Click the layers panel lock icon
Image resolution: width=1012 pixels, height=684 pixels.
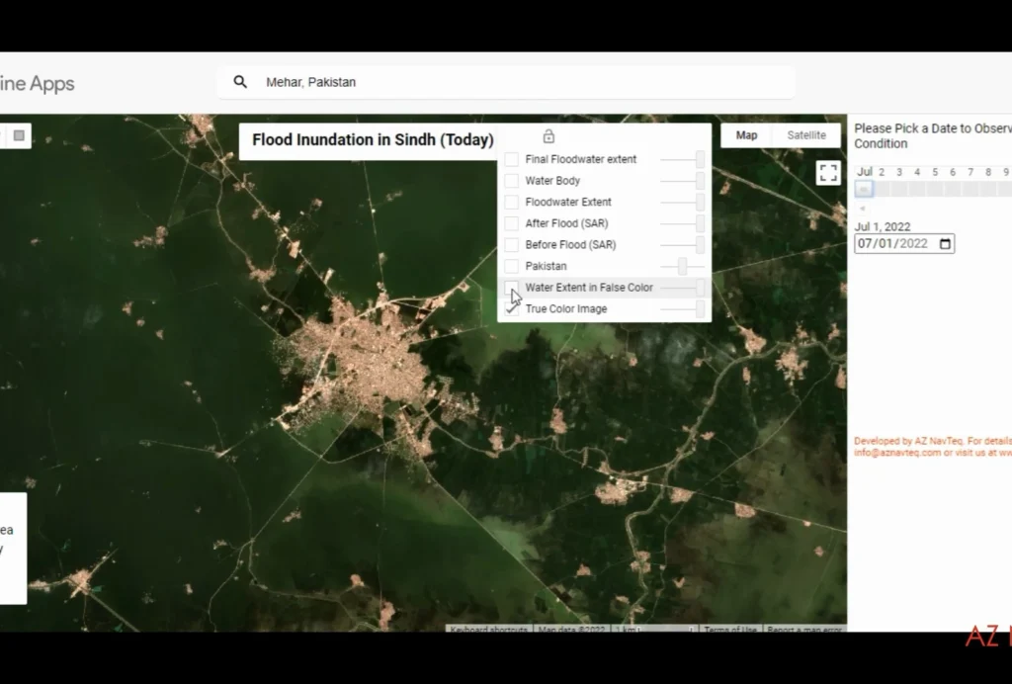tap(548, 136)
